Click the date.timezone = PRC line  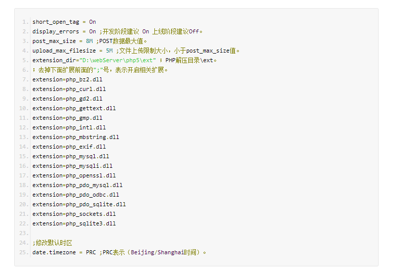click(x=64, y=252)
